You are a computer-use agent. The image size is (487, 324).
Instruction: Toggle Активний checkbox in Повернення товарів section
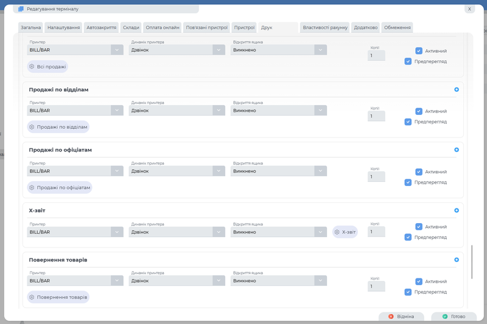tap(419, 281)
